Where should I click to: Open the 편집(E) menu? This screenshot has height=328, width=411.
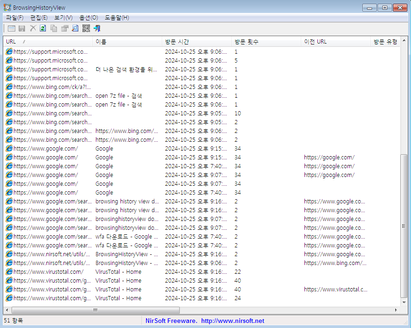coord(39,18)
